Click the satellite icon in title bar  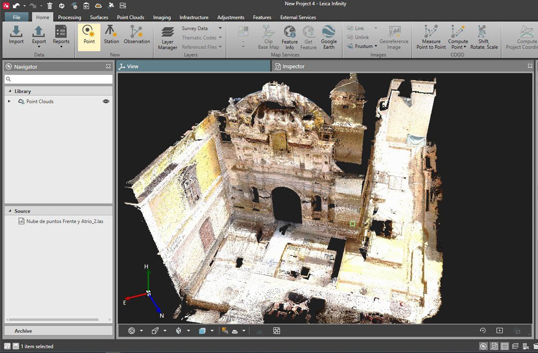coord(111,5)
